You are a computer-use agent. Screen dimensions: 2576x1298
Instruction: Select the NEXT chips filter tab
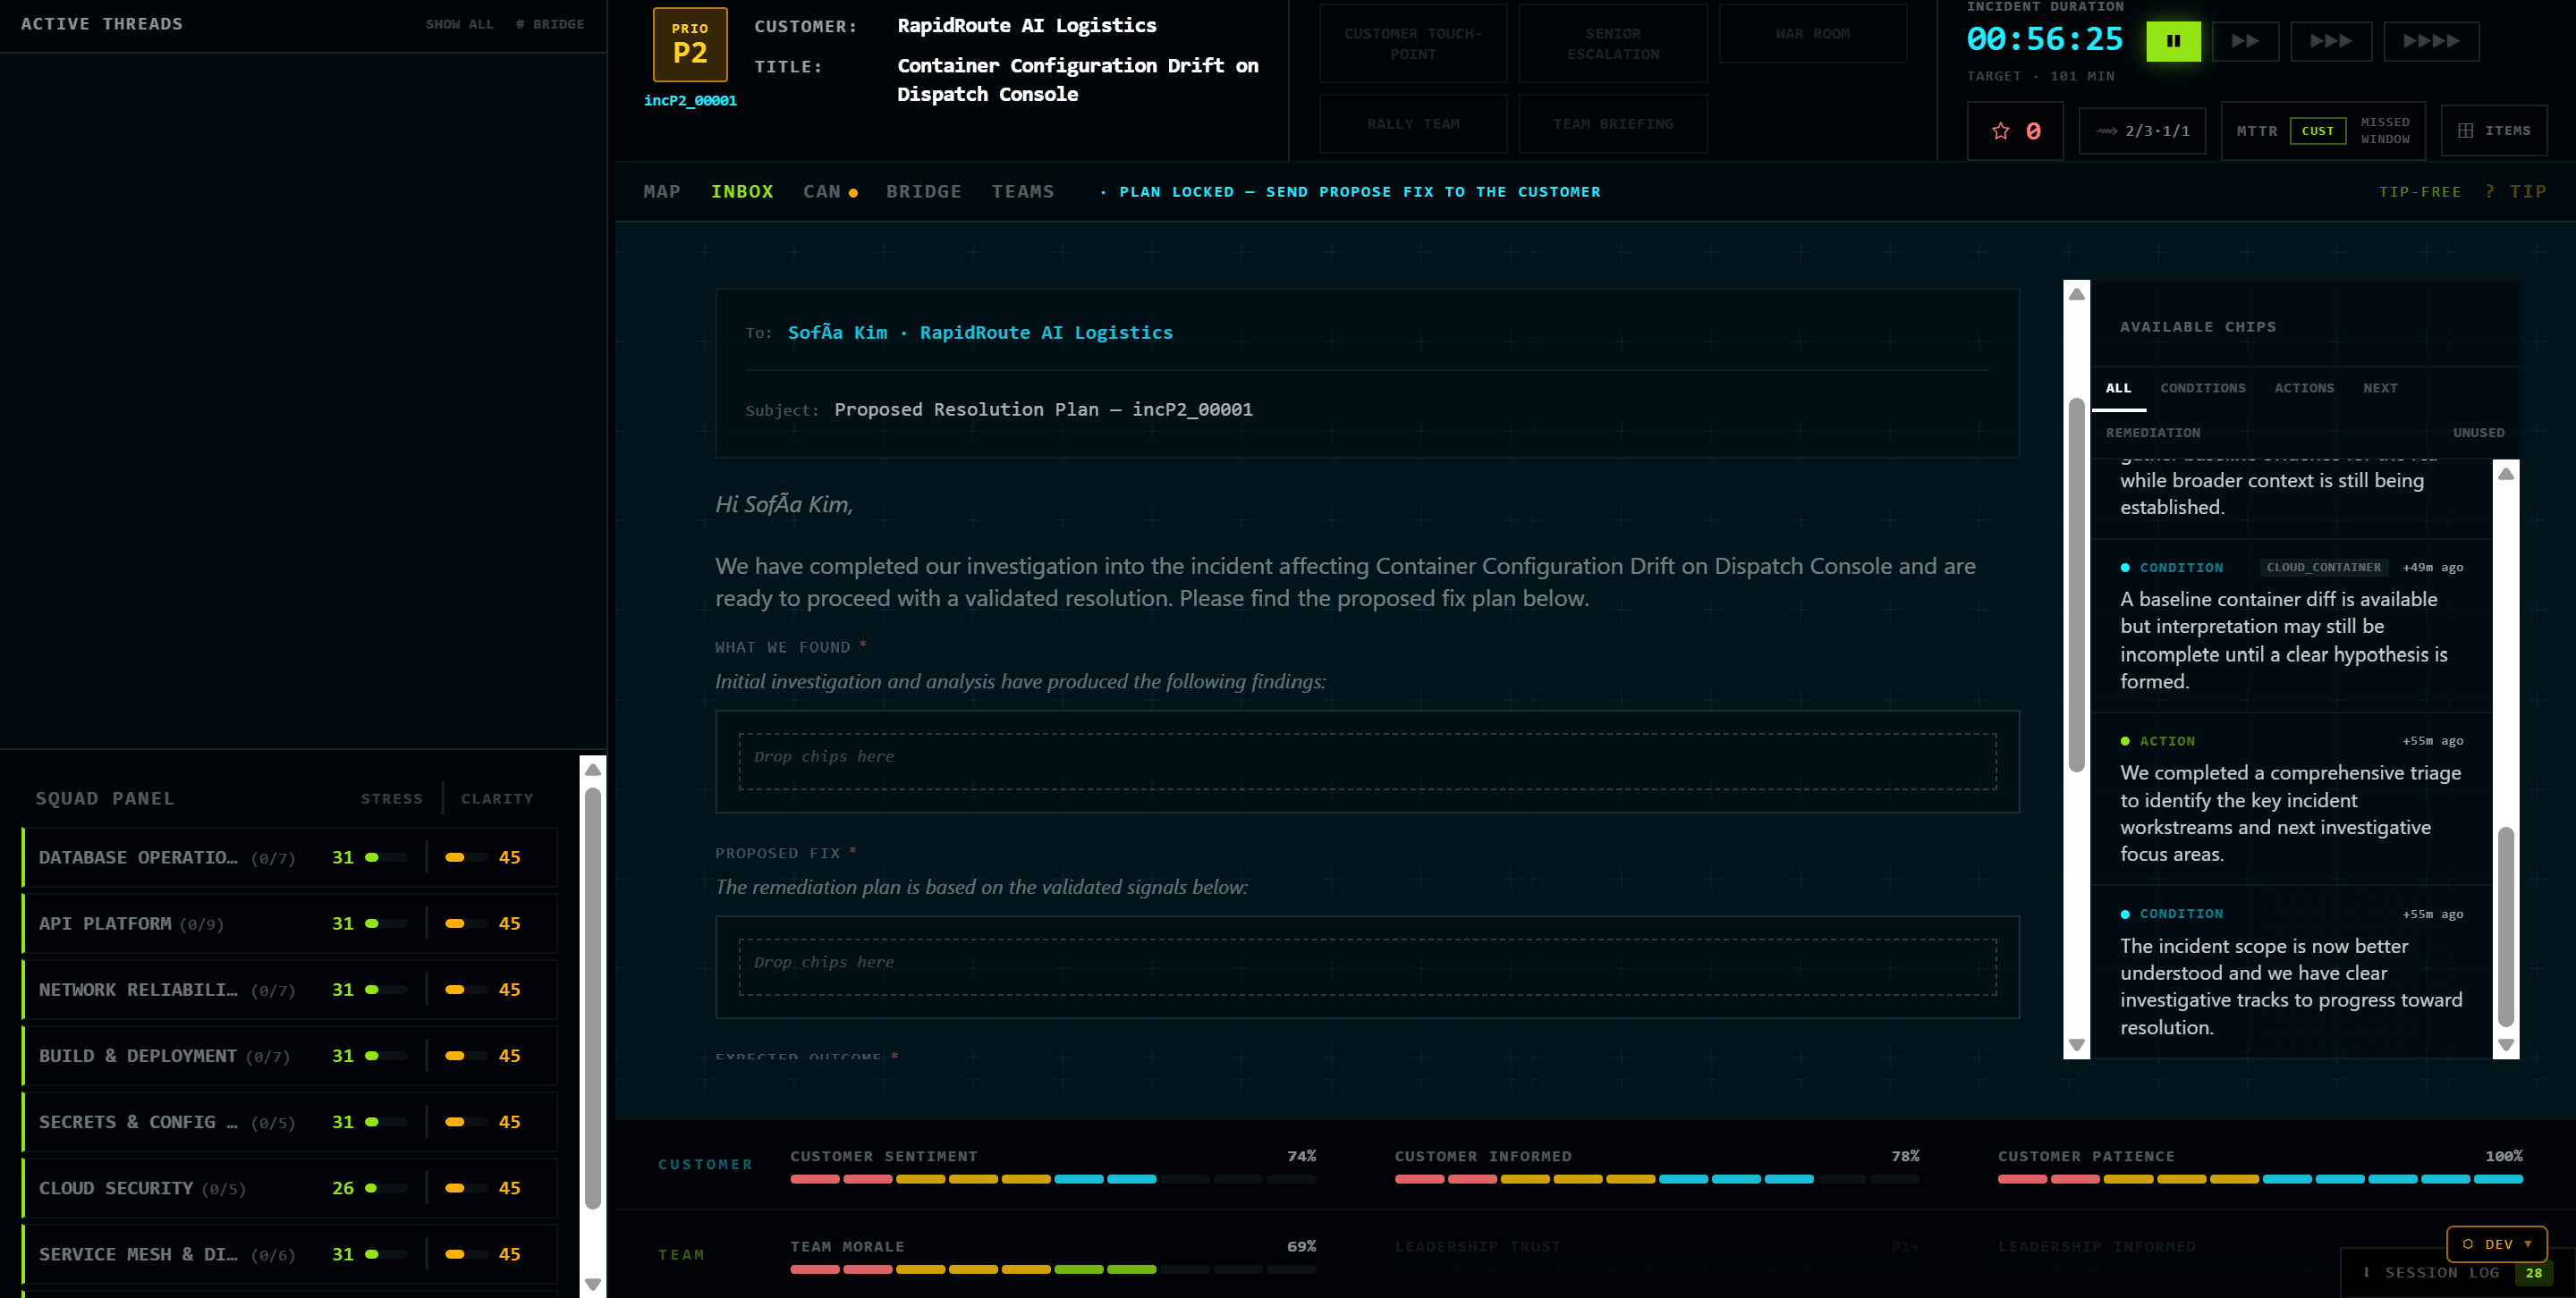2379,388
